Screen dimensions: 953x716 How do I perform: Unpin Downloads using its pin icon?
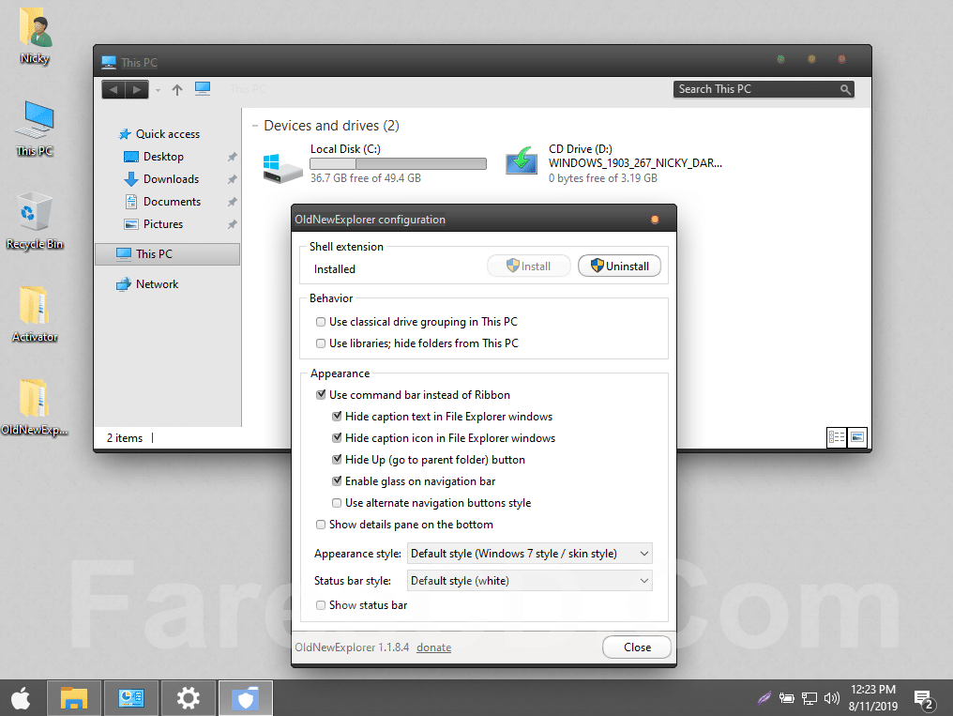[x=232, y=179]
